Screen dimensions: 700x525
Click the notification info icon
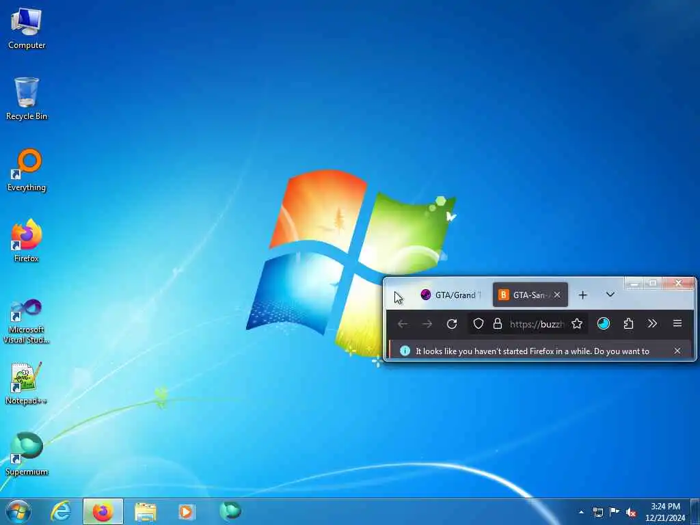coord(405,351)
